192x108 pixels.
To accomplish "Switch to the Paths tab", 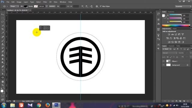I will (x=178, y=46).
